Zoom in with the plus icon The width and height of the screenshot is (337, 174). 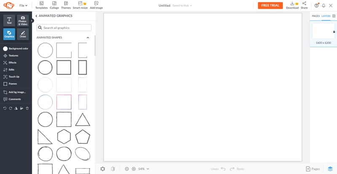[134, 169]
